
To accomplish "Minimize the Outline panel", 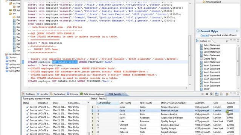I will 235,40.
